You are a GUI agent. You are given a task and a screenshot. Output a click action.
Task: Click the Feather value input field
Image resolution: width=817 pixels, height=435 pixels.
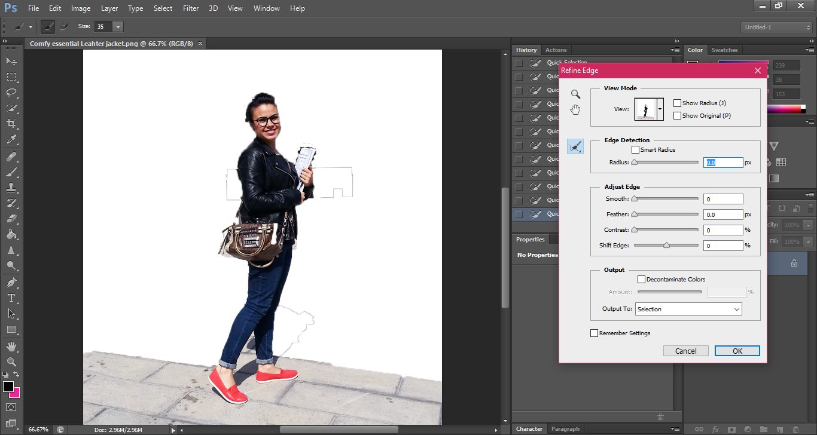pyautogui.click(x=723, y=215)
